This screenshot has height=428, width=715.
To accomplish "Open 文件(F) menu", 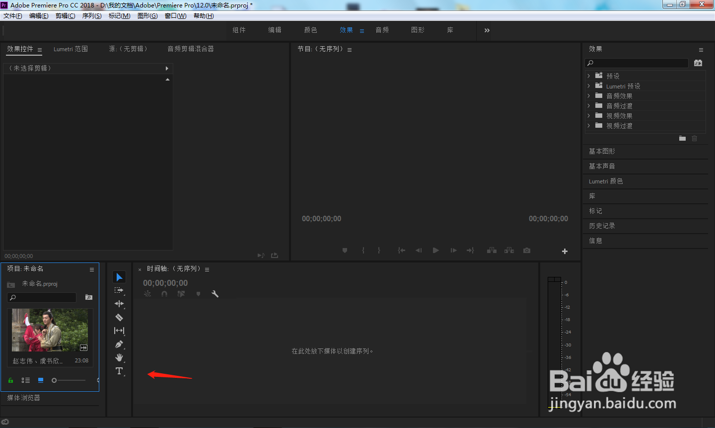I will coord(12,16).
